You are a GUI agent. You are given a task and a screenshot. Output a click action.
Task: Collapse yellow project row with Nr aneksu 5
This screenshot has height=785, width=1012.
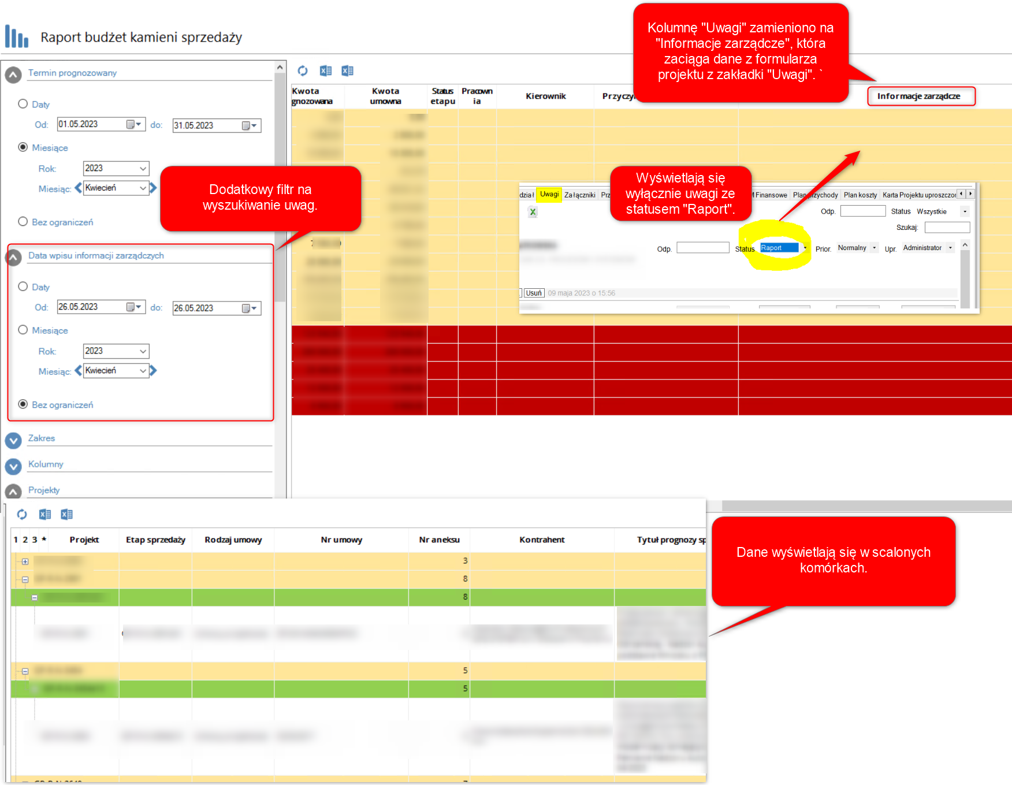point(25,671)
